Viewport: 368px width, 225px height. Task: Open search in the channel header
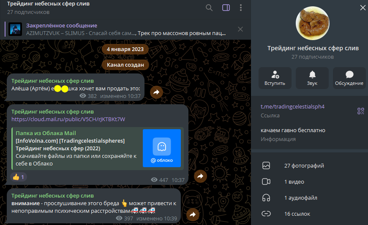209,8
